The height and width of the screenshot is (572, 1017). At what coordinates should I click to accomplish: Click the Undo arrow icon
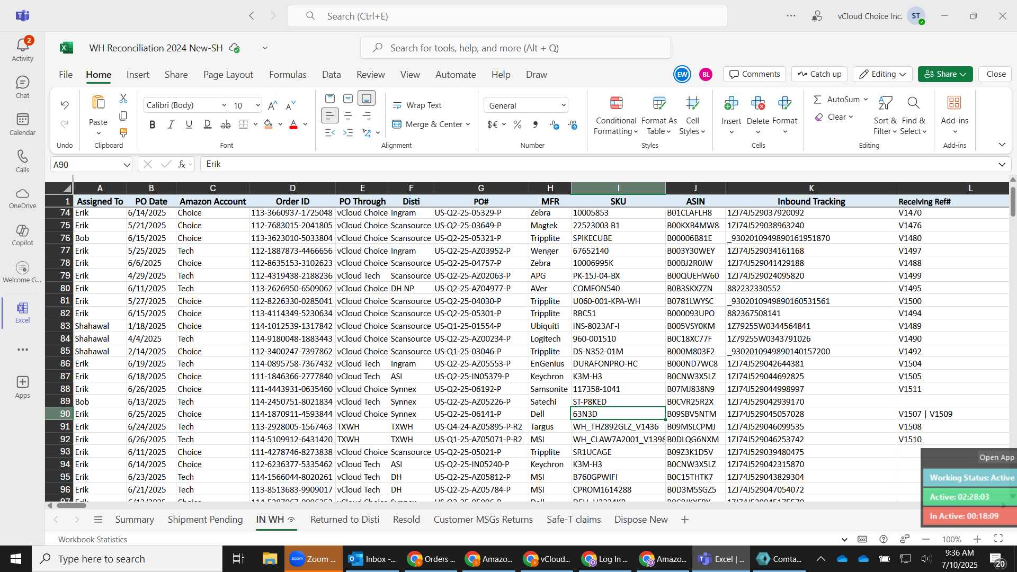pos(65,105)
